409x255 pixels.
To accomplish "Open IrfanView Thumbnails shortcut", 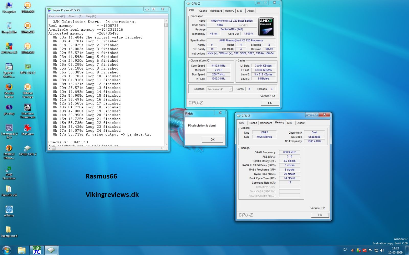I will coord(27,111).
